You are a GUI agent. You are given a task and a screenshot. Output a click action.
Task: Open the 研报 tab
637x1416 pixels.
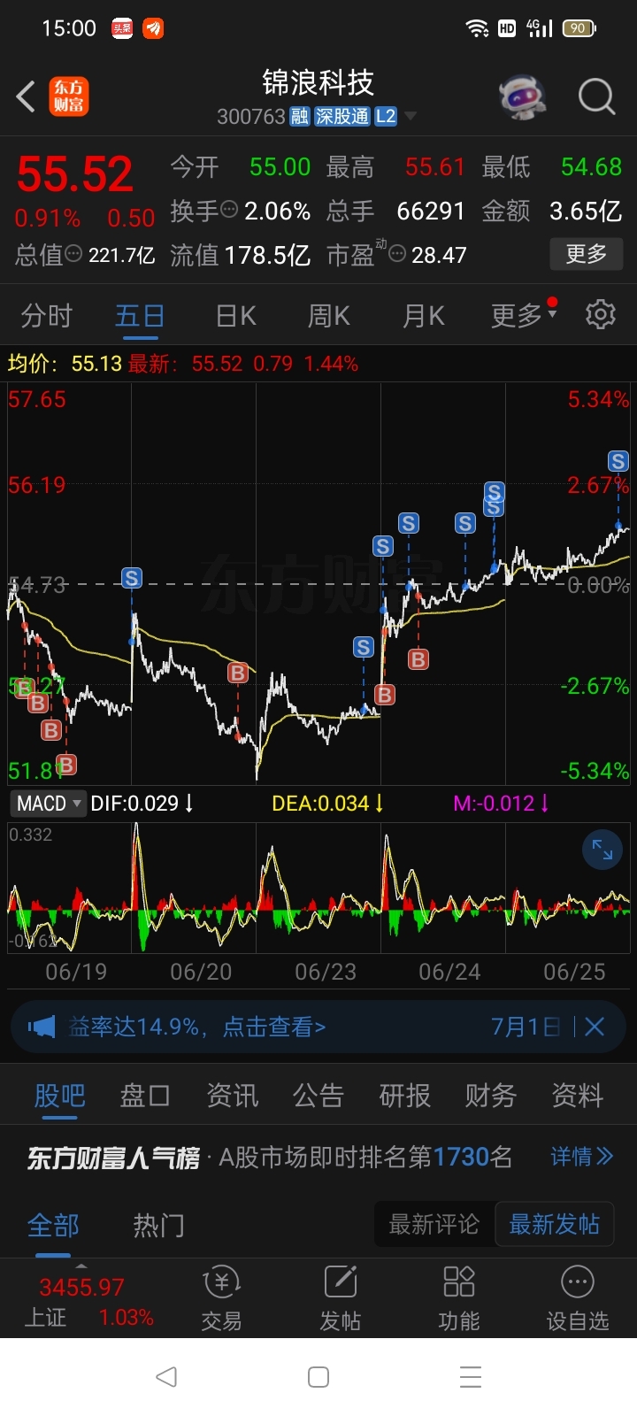(404, 1096)
